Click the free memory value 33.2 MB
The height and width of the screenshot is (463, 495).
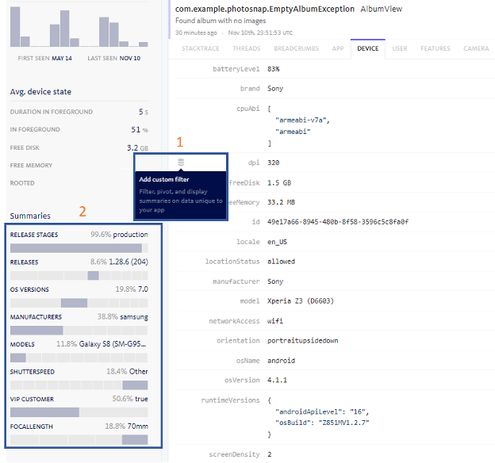coord(282,202)
